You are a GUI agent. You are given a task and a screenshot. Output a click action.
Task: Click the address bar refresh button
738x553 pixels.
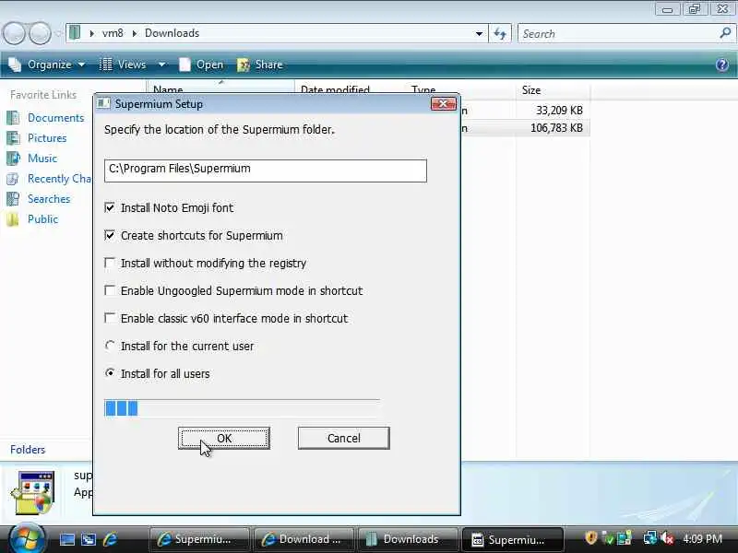coord(499,33)
